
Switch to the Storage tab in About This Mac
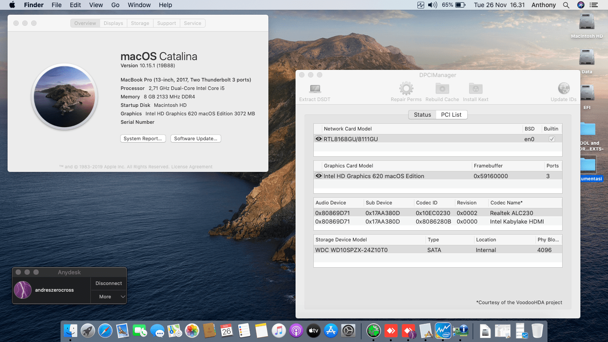click(x=140, y=23)
